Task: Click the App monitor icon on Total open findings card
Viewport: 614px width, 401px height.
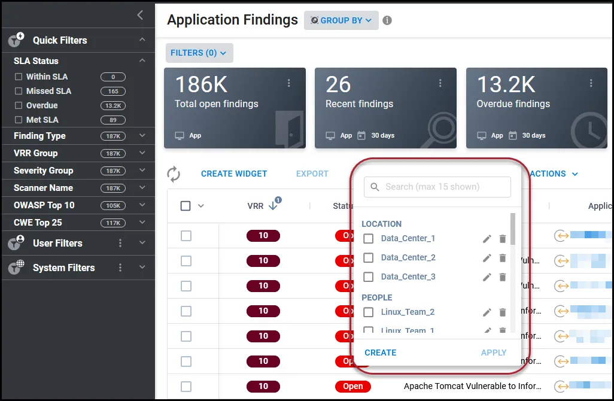Action: (180, 136)
